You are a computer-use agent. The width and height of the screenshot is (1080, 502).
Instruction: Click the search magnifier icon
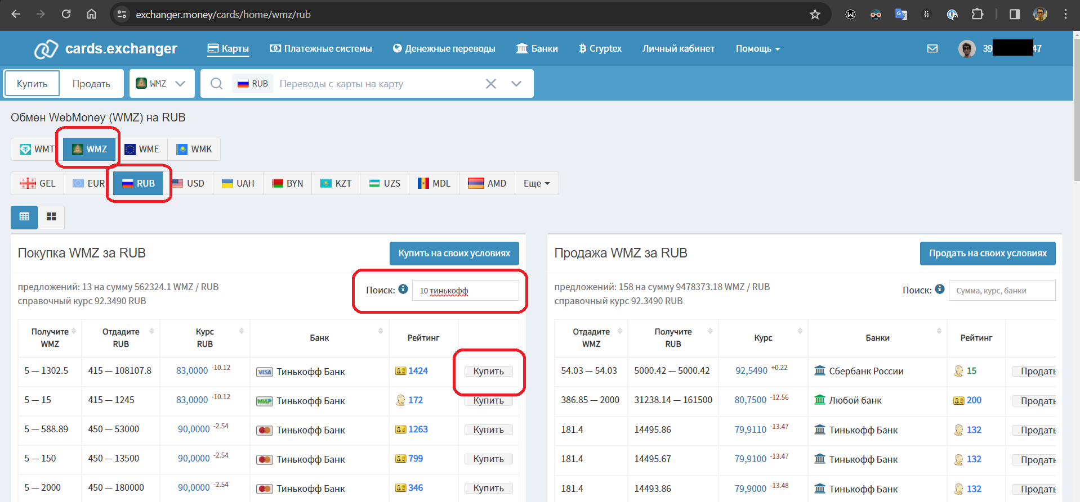click(216, 84)
